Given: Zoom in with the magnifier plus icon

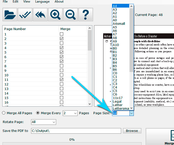Looking at the screenshot, I should (x=55, y=14).
